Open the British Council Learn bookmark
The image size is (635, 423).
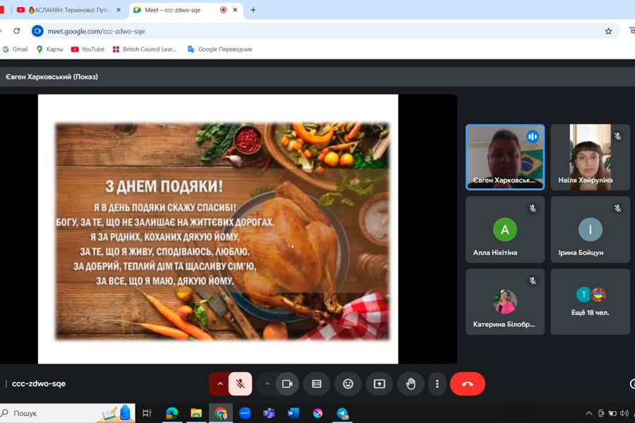145,49
